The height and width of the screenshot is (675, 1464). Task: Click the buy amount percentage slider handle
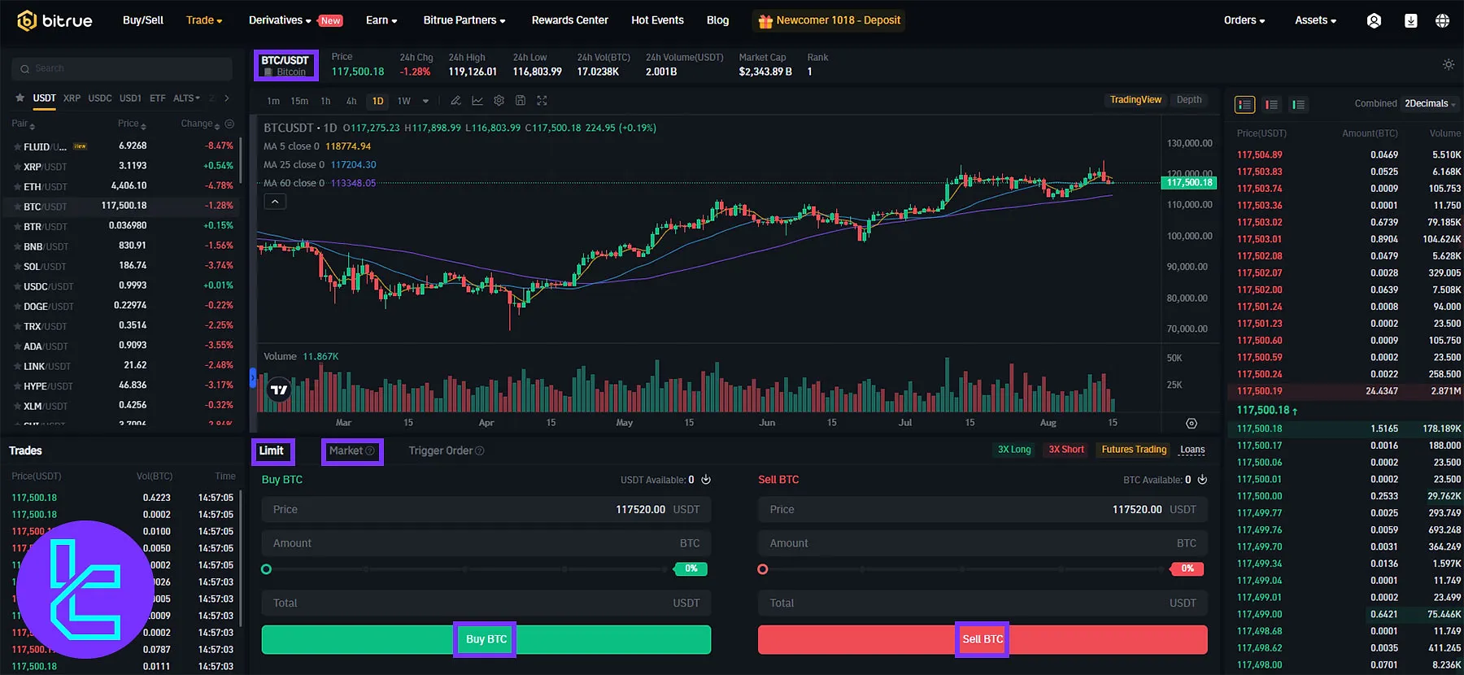267,569
